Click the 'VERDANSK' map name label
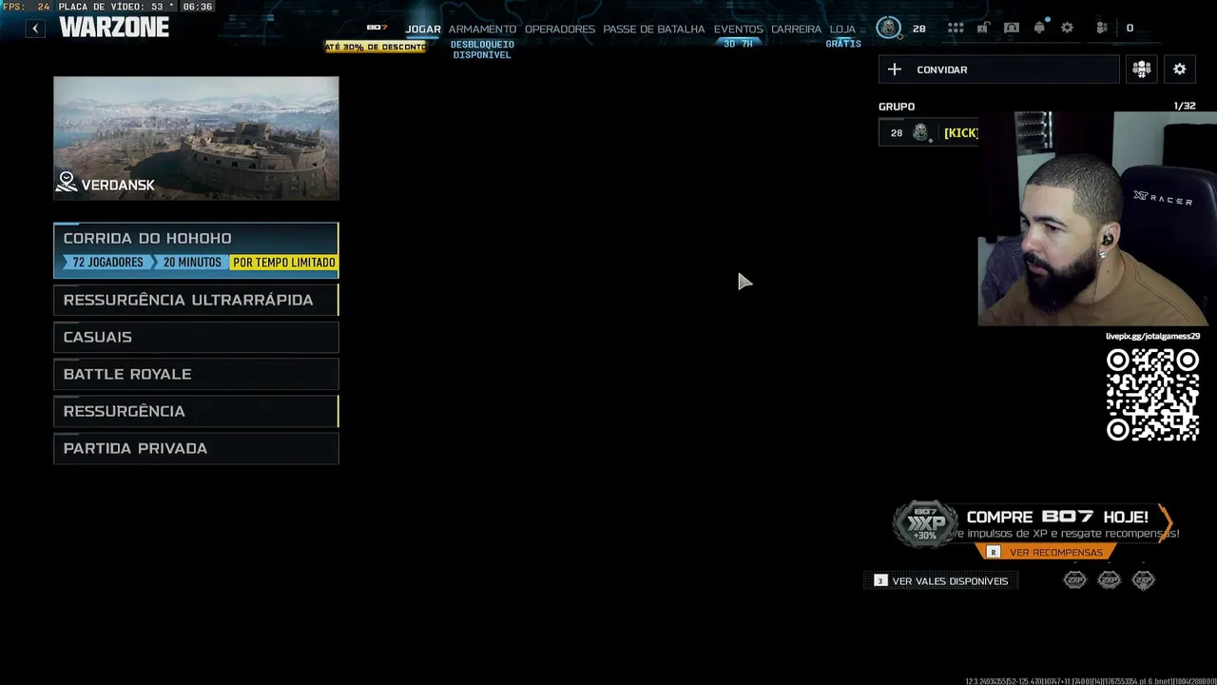This screenshot has height=685, width=1217. click(x=118, y=186)
